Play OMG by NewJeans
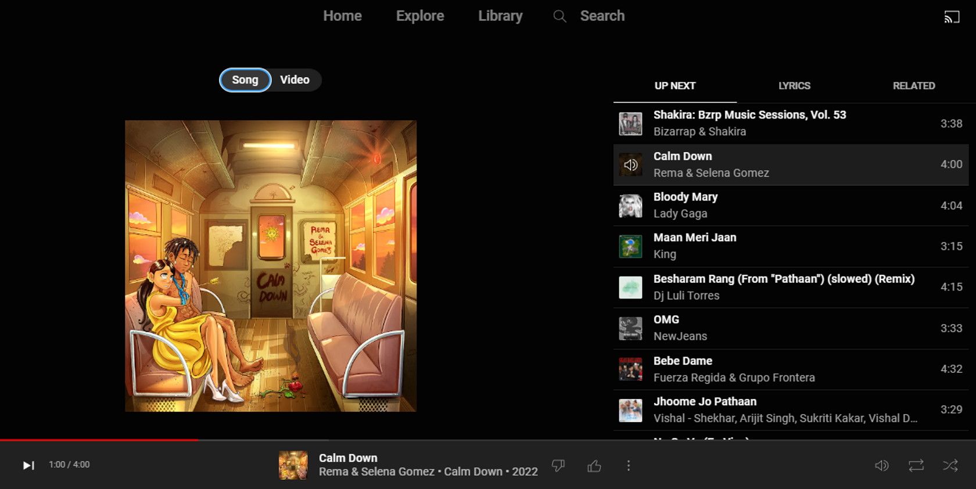Image resolution: width=976 pixels, height=489 pixels. [791, 328]
